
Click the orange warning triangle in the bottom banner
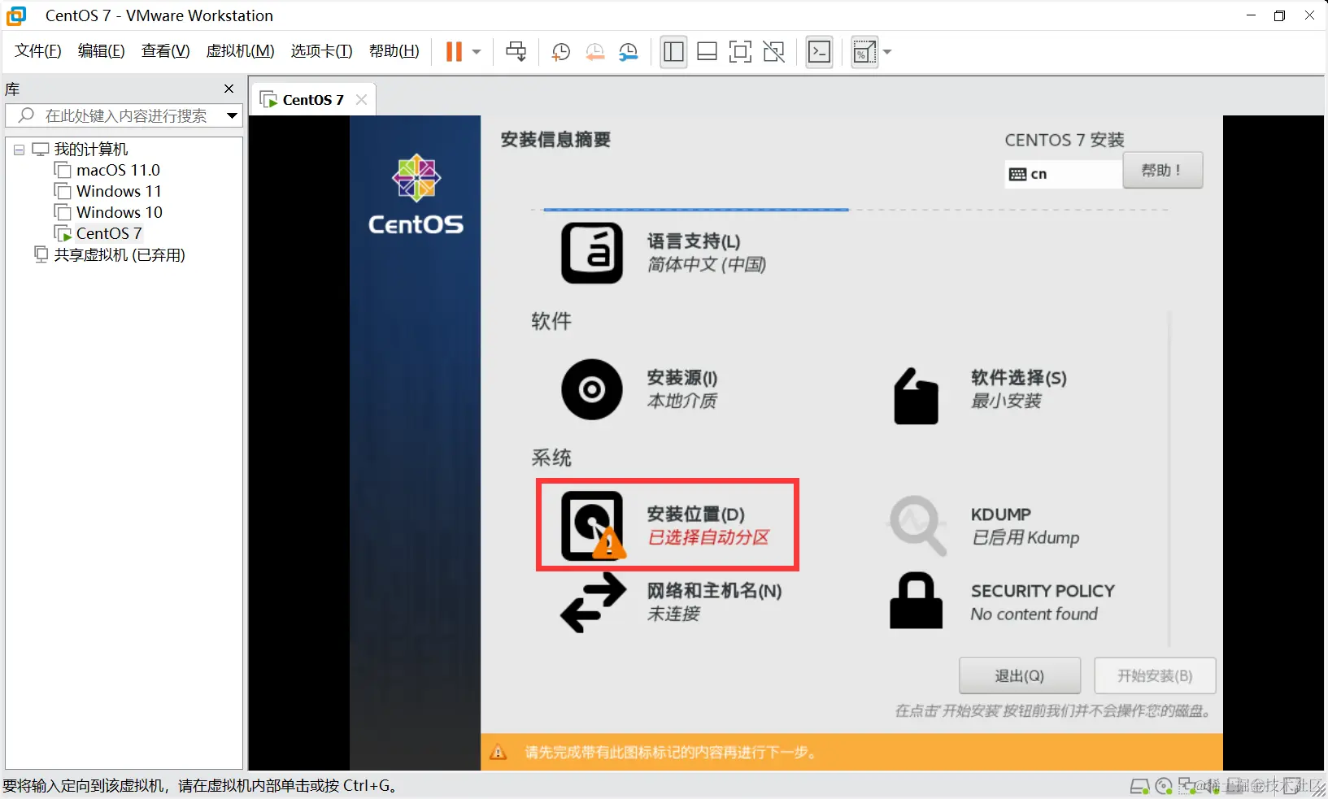pos(499,753)
